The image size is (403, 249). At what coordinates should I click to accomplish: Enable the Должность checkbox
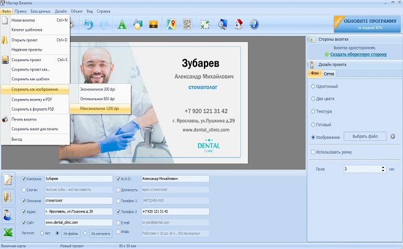[118, 190]
